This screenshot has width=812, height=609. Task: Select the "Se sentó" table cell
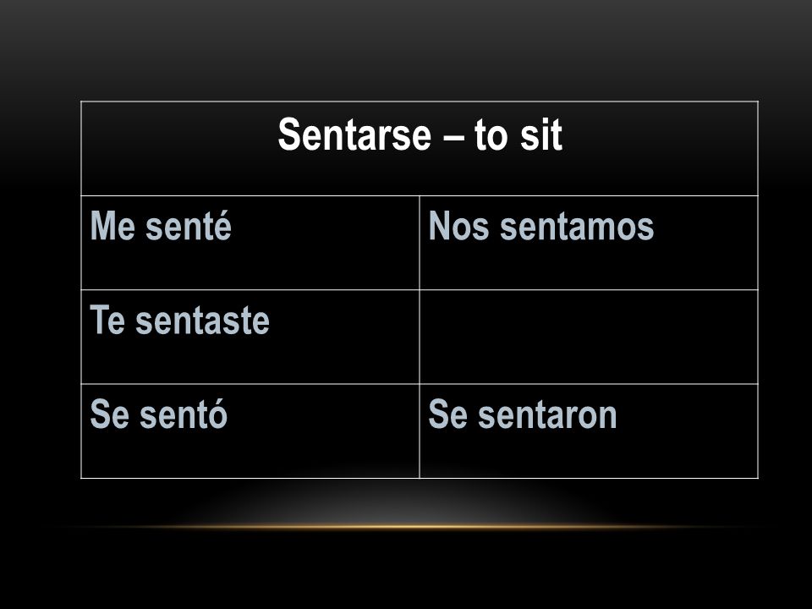pyautogui.click(x=250, y=431)
